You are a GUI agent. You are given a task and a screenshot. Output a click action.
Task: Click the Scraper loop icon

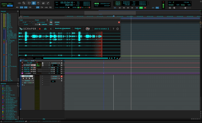click(x=45, y=29)
